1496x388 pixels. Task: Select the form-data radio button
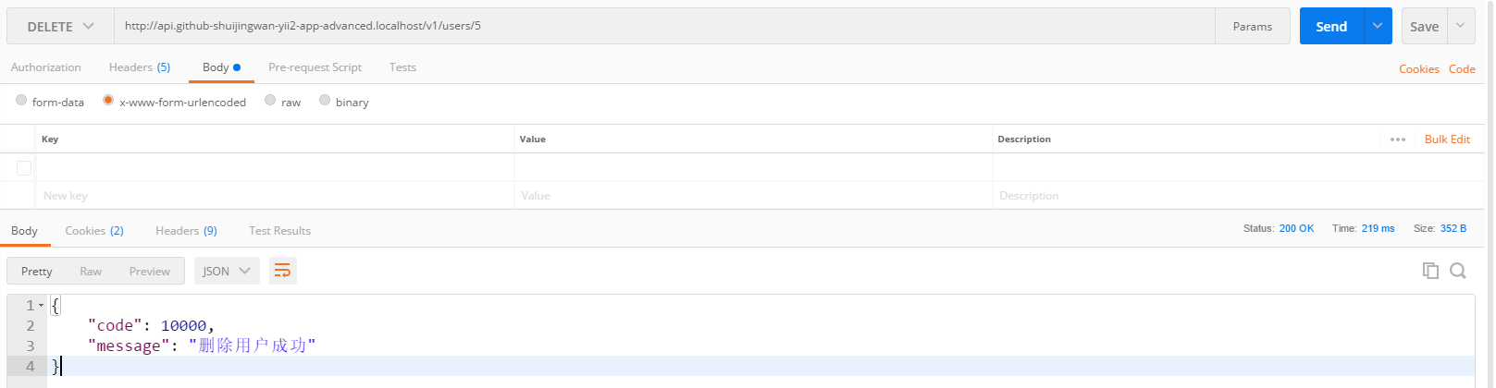pos(21,101)
